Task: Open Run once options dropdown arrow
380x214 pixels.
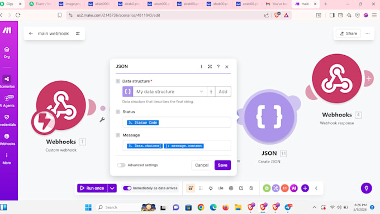Action: click(112, 188)
